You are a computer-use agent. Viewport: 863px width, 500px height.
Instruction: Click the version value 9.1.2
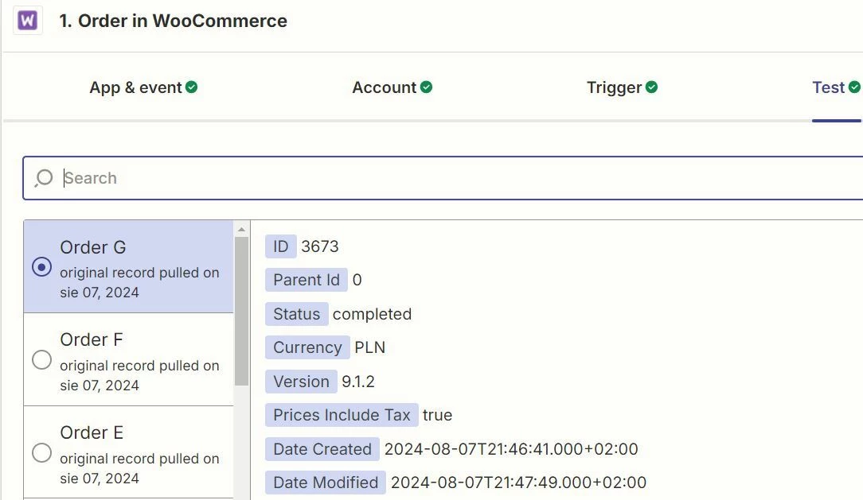(357, 382)
